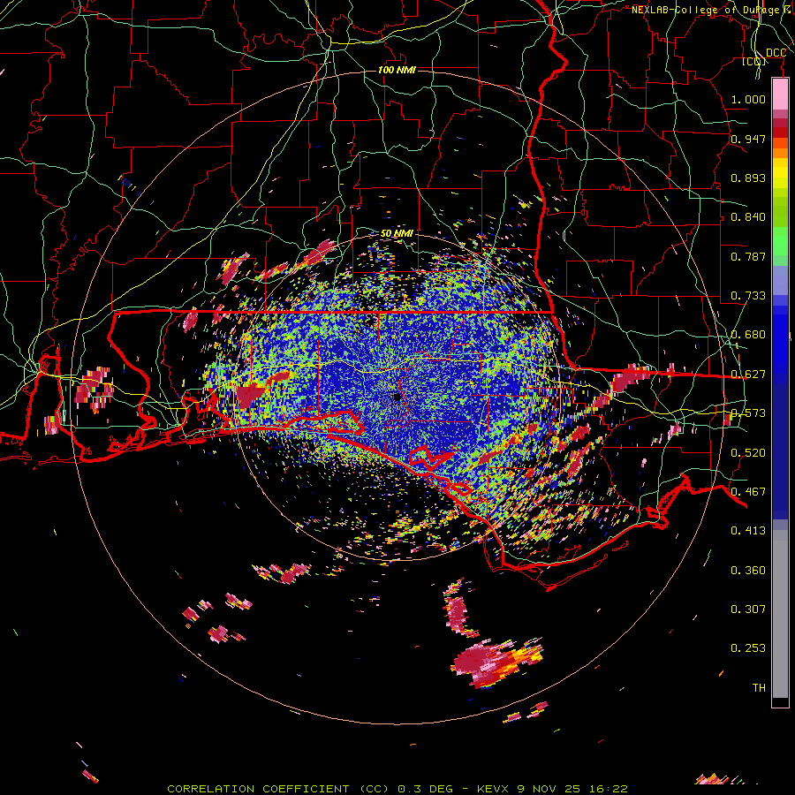This screenshot has width=795, height=795.
Task: Click the black radar site dot at center
Action: tap(397, 397)
